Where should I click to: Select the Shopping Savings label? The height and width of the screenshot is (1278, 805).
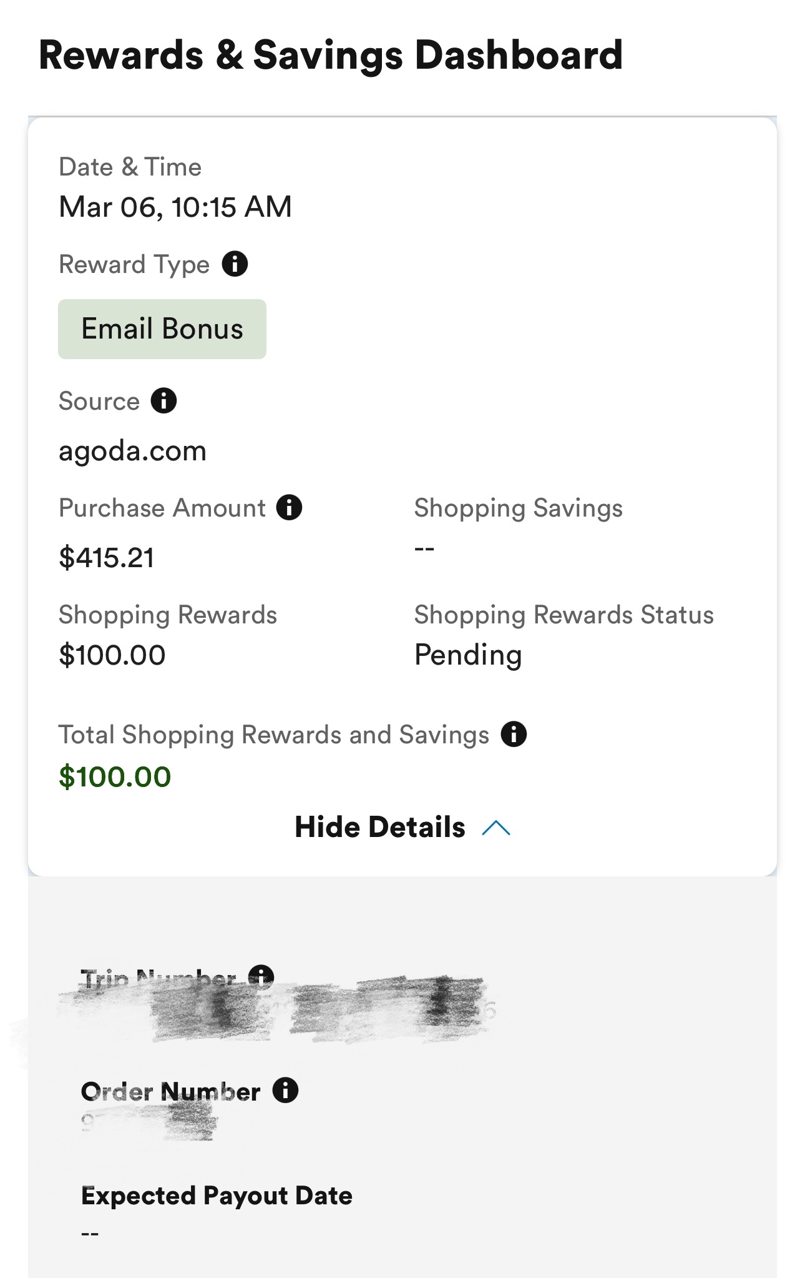click(518, 508)
